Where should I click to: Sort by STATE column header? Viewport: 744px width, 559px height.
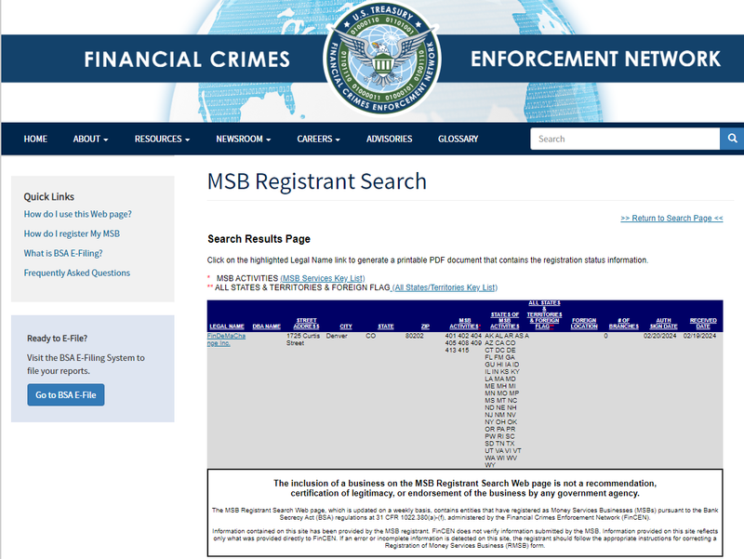tap(386, 326)
